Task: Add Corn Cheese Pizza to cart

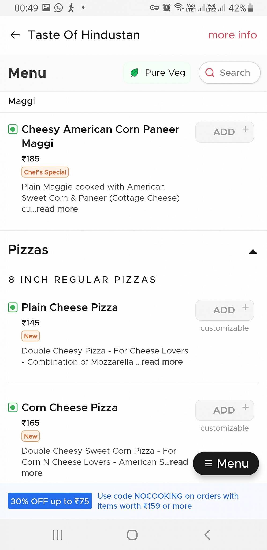Action: pos(224,410)
